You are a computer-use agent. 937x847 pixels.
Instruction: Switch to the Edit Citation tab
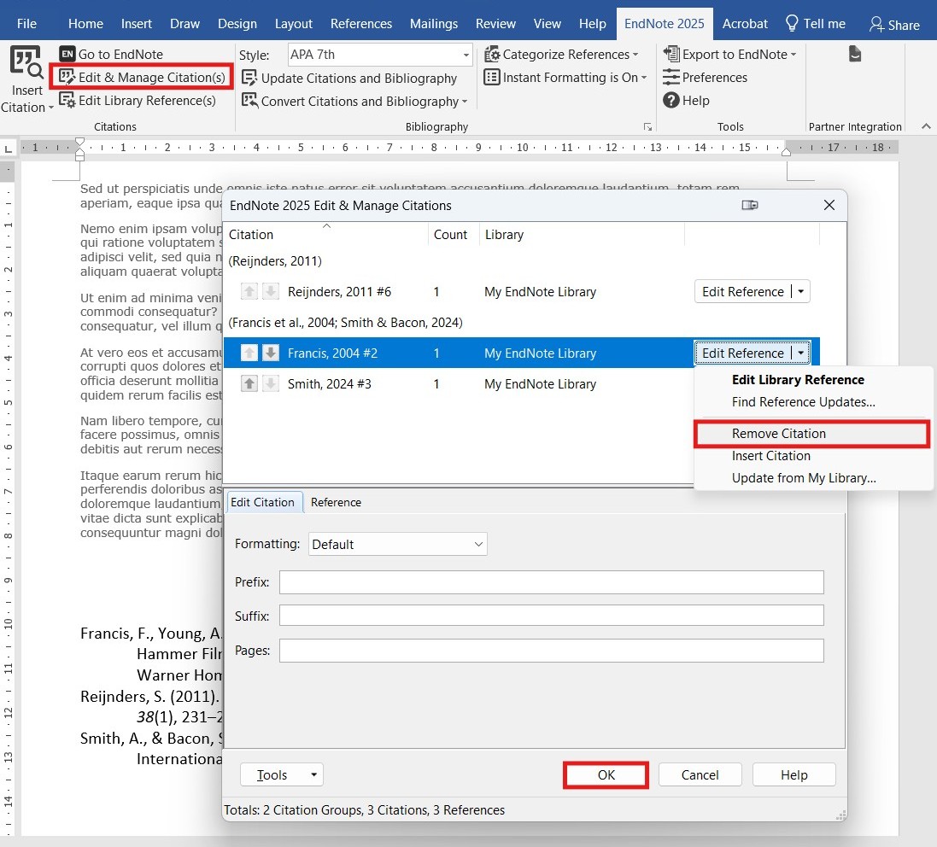(263, 502)
